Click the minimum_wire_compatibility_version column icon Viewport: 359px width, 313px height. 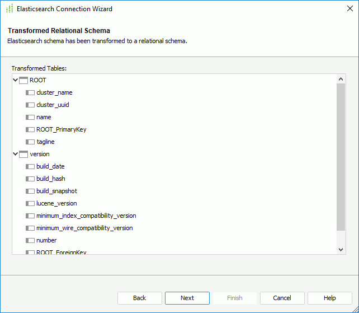point(30,228)
